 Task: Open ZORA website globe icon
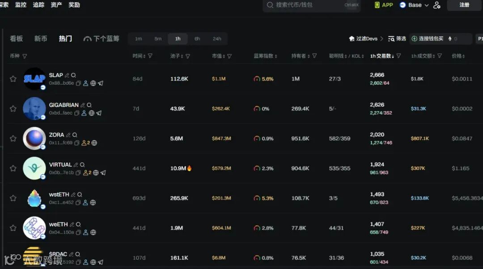[x=94, y=143]
